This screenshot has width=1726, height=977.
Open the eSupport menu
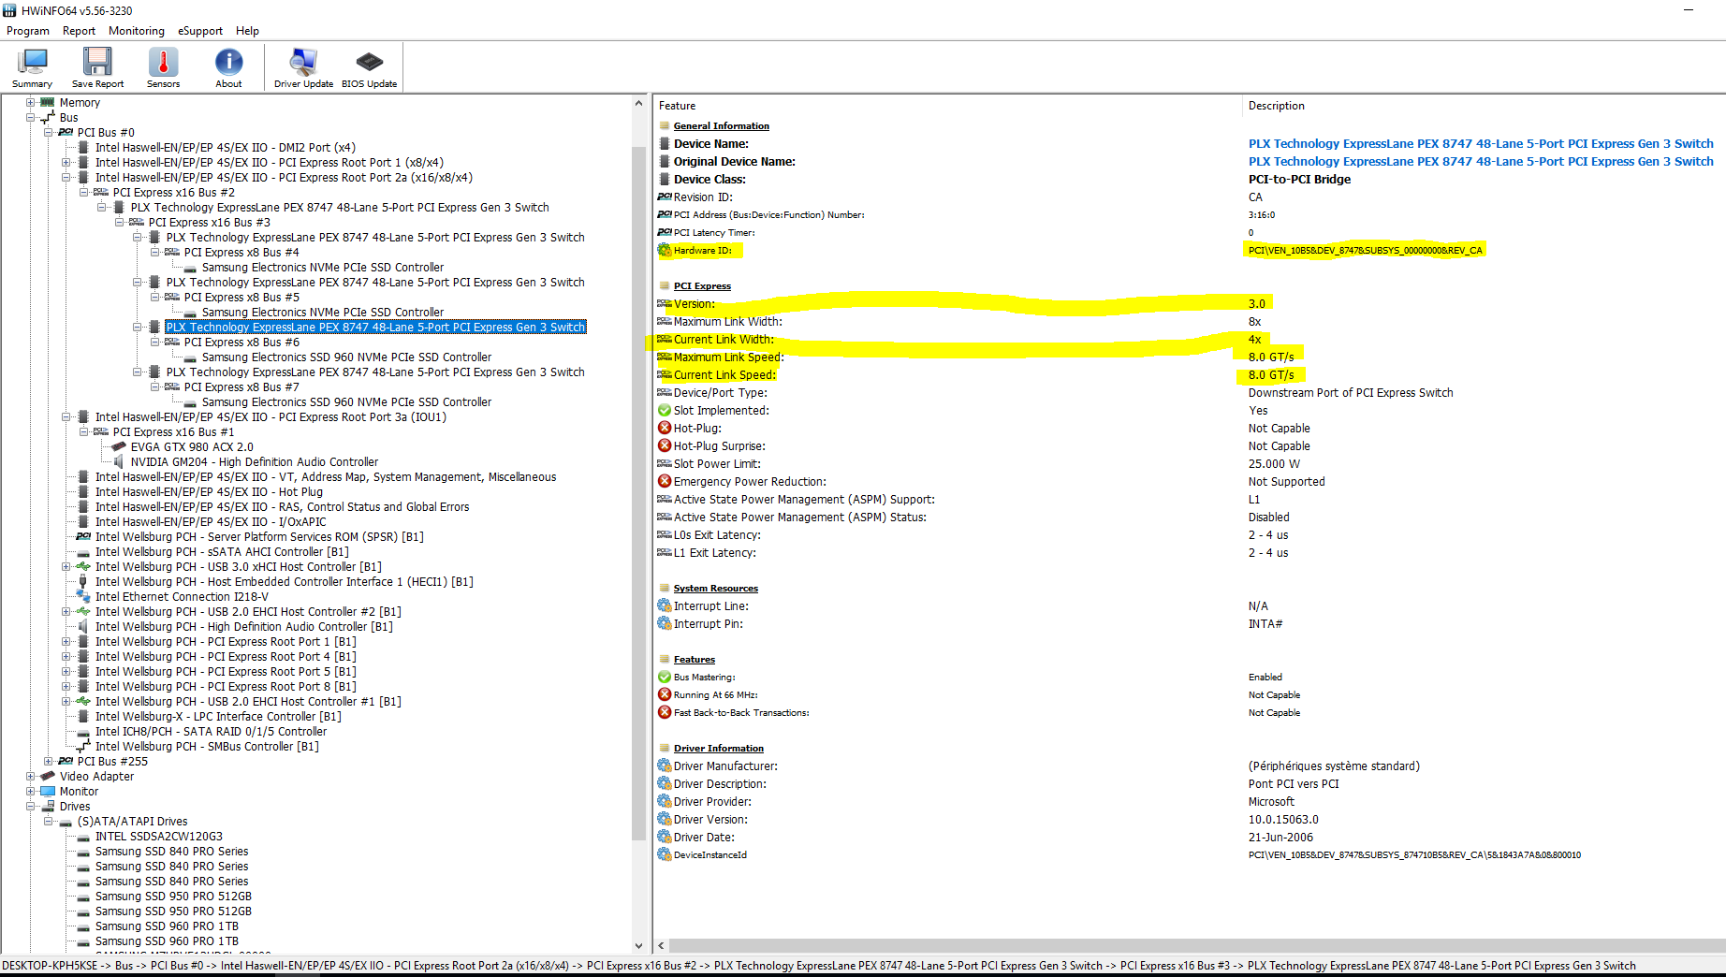click(200, 31)
